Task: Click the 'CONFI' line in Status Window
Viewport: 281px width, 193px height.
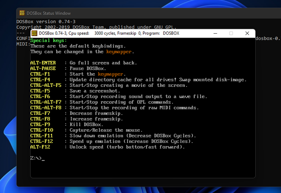Action: click(23, 38)
